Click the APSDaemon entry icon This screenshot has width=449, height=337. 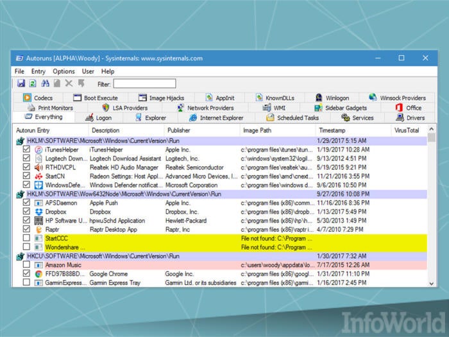tap(38, 203)
